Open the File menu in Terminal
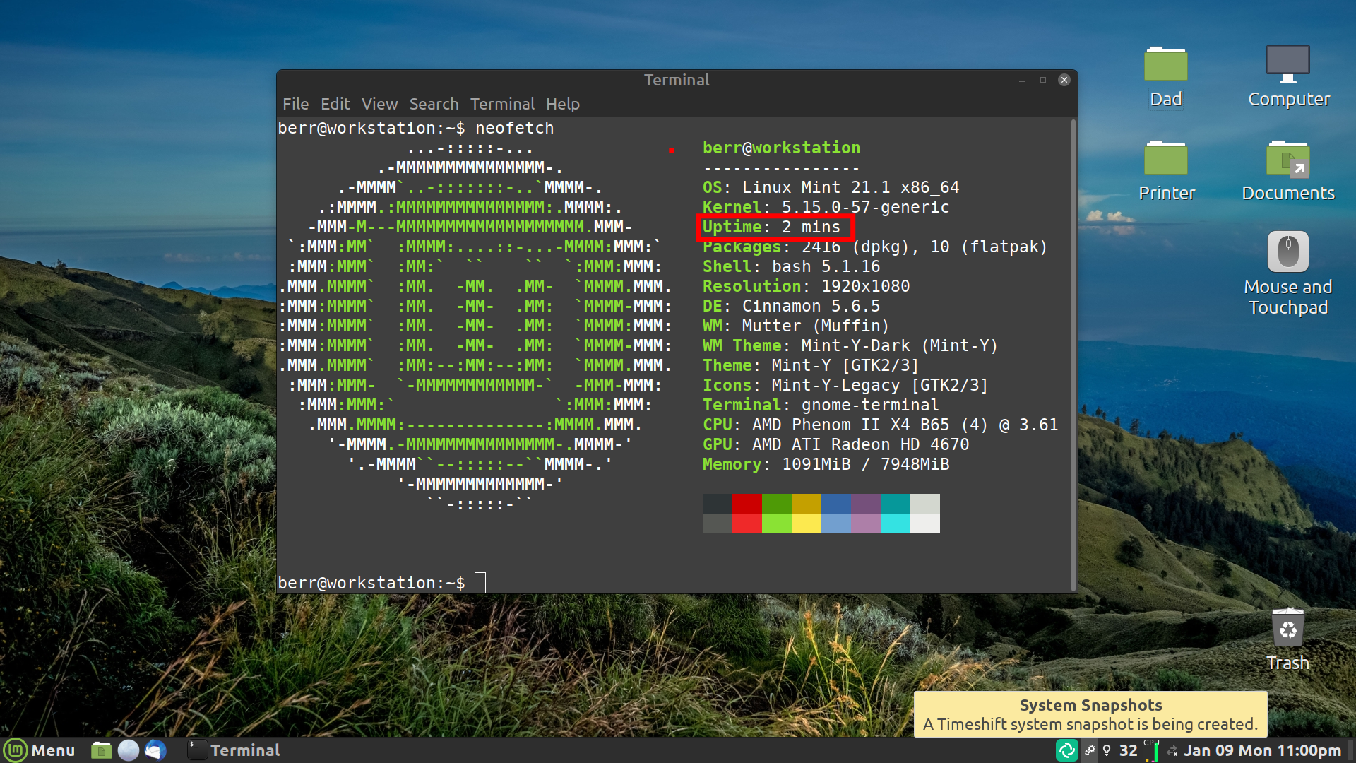 [x=295, y=104]
